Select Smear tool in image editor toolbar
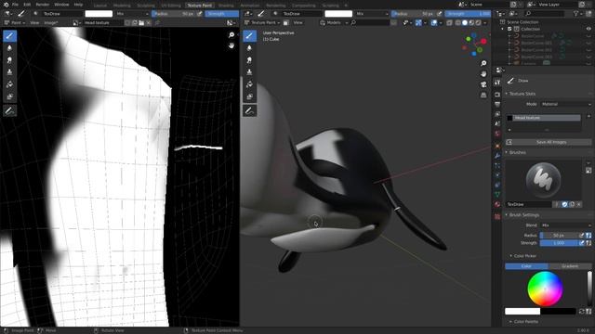This screenshot has height=334, width=595. click(x=10, y=60)
